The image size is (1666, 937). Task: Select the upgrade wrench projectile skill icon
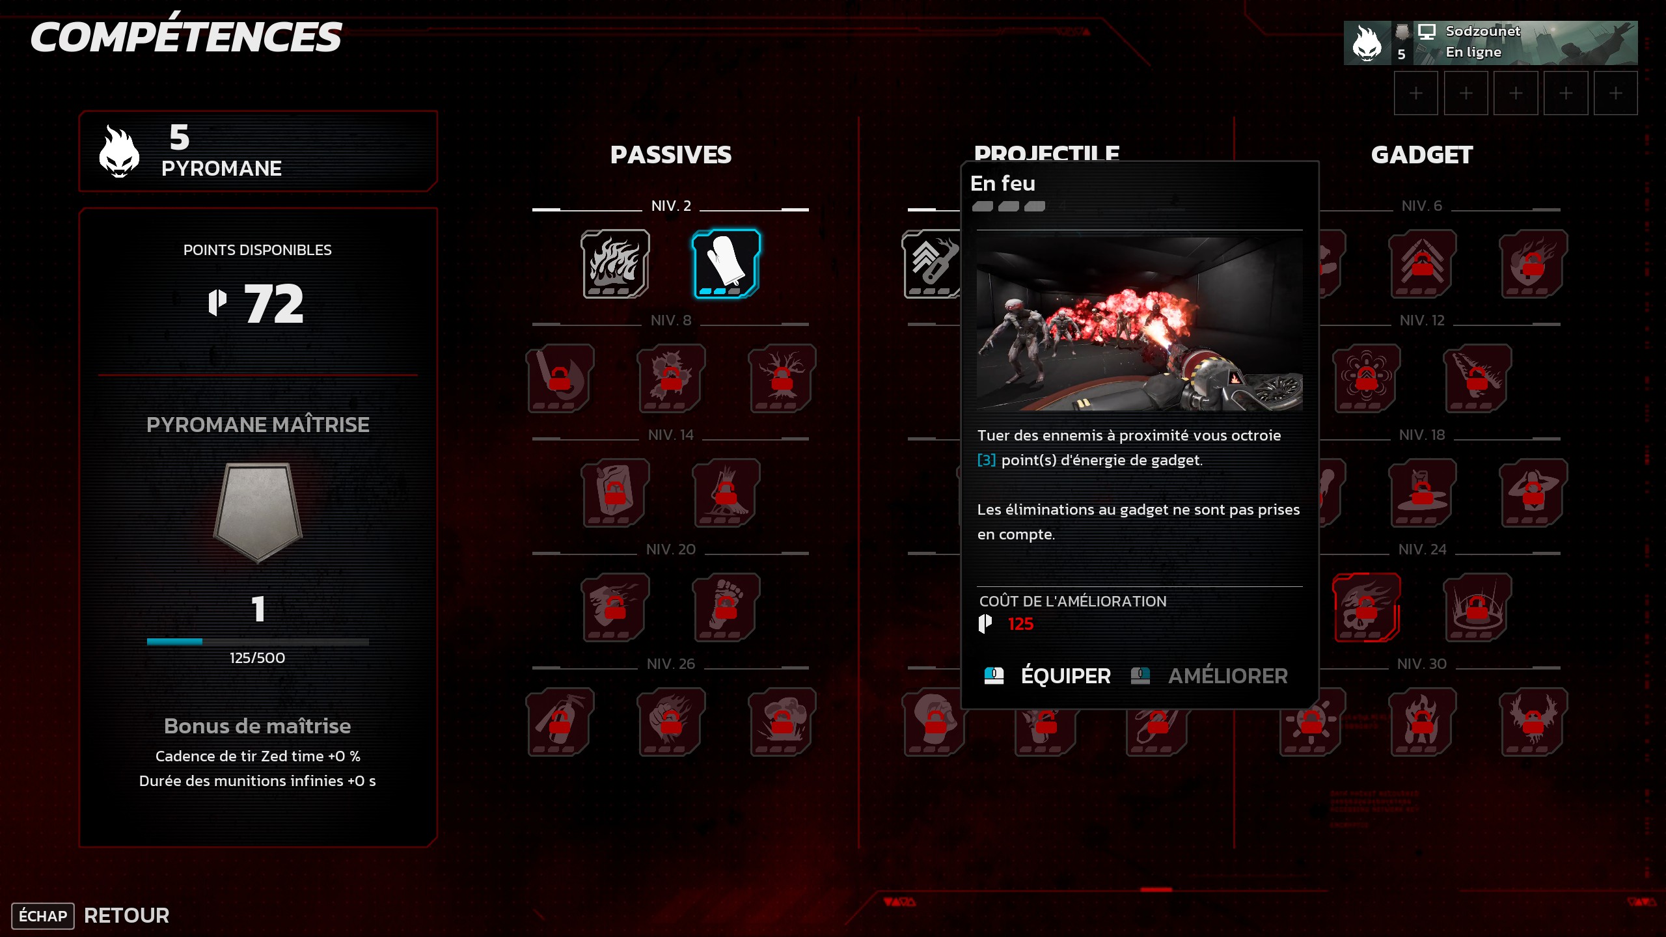pos(931,264)
